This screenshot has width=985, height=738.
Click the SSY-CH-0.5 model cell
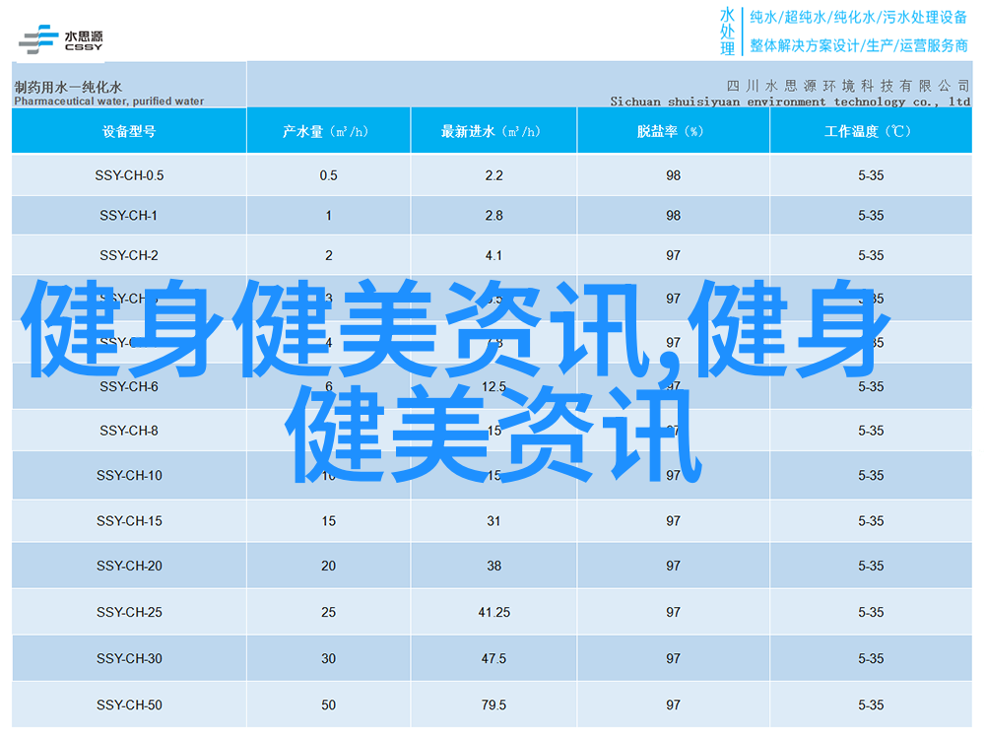129,175
